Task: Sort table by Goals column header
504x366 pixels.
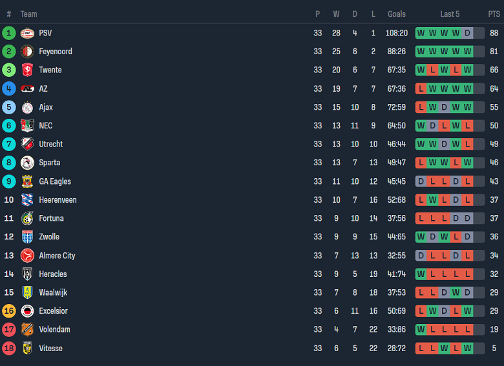Action: [x=397, y=14]
